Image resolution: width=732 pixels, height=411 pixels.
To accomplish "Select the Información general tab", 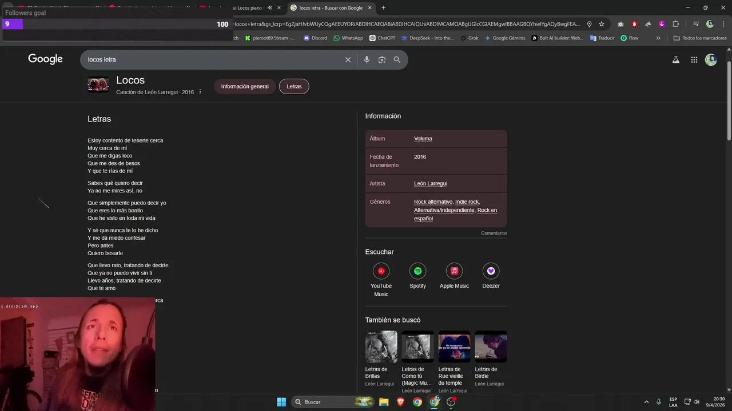I will coord(245,86).
